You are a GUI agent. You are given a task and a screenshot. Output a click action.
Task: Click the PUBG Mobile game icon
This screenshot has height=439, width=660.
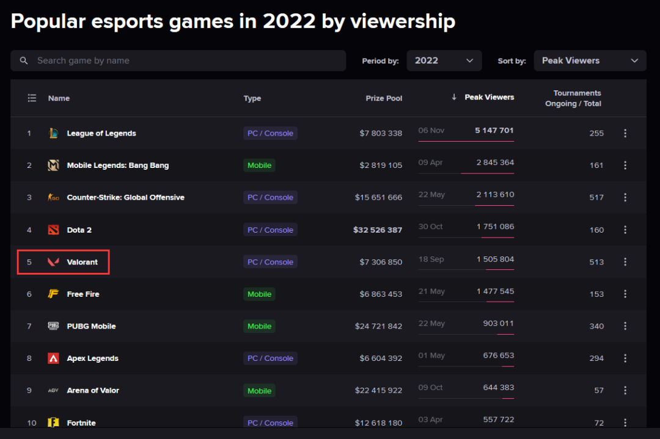click(53, 326)
